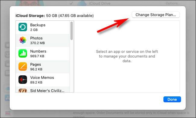Choose the Photos 370.2 MB entry
Image resolution: width=196 pixels, height=118 pixels.
pyautogui.click(x=43, y=41)
